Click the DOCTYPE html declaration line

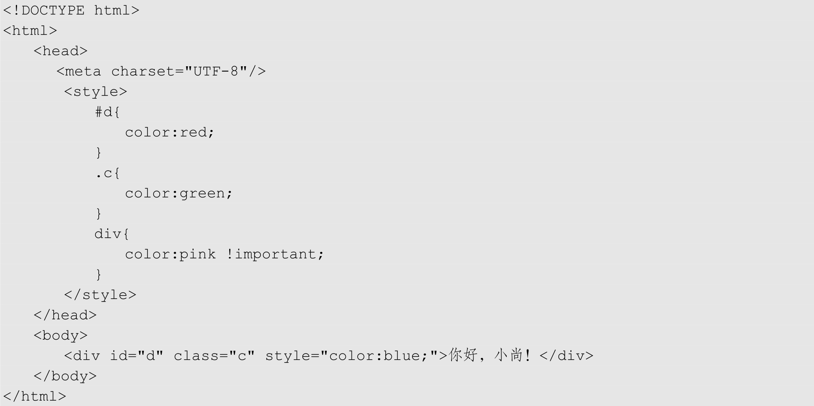point(71,10)
